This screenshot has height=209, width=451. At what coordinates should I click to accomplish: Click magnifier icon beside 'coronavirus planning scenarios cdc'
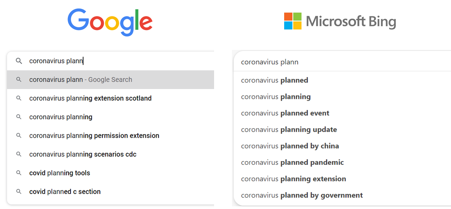point(19,154)
